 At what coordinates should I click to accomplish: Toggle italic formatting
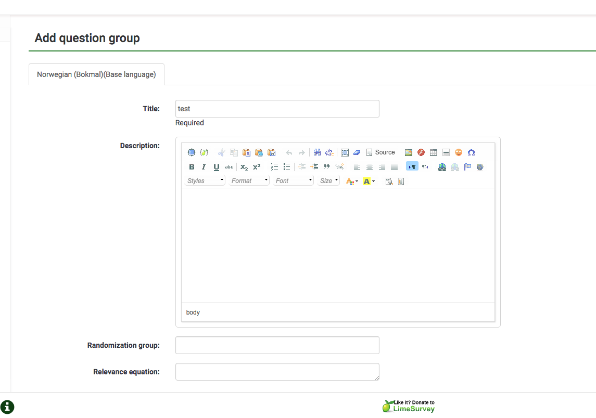coord(204,167)
